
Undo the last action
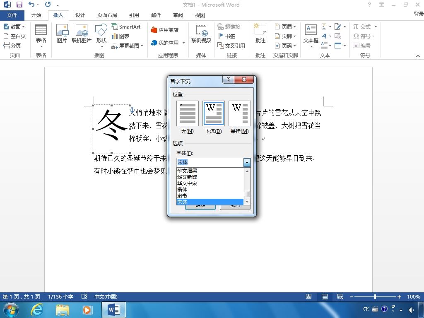pyautogui.click(x=31, y=5)
